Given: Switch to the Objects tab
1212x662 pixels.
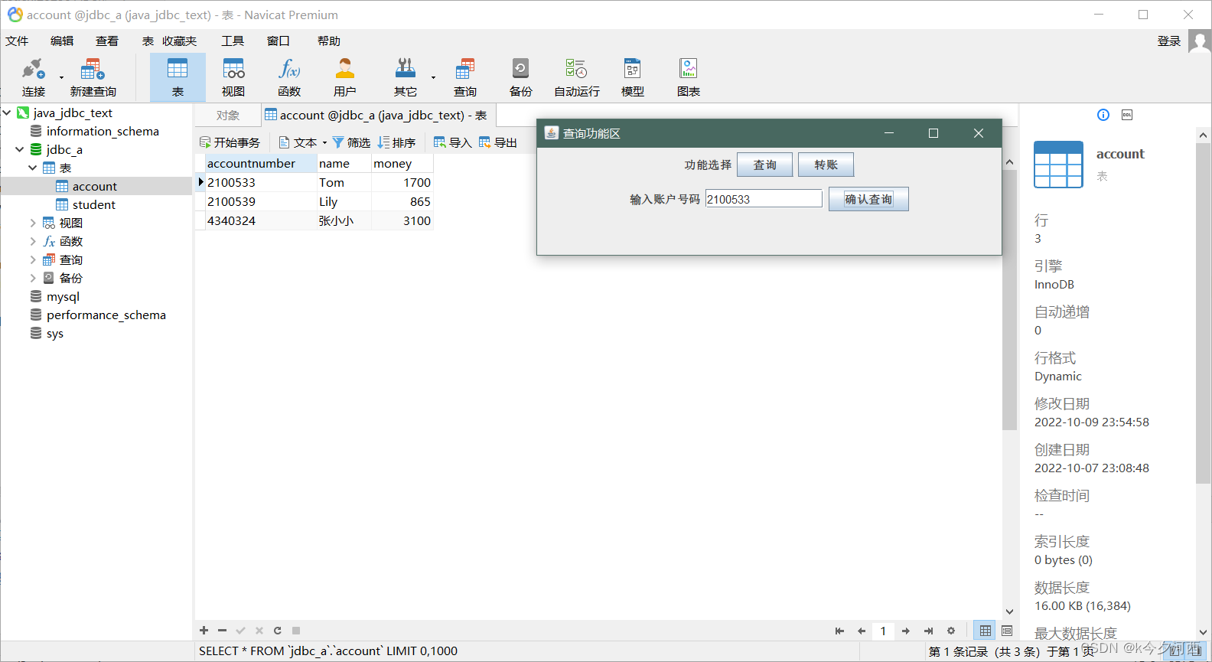Looking at the screenshot, I should point(227,115).
